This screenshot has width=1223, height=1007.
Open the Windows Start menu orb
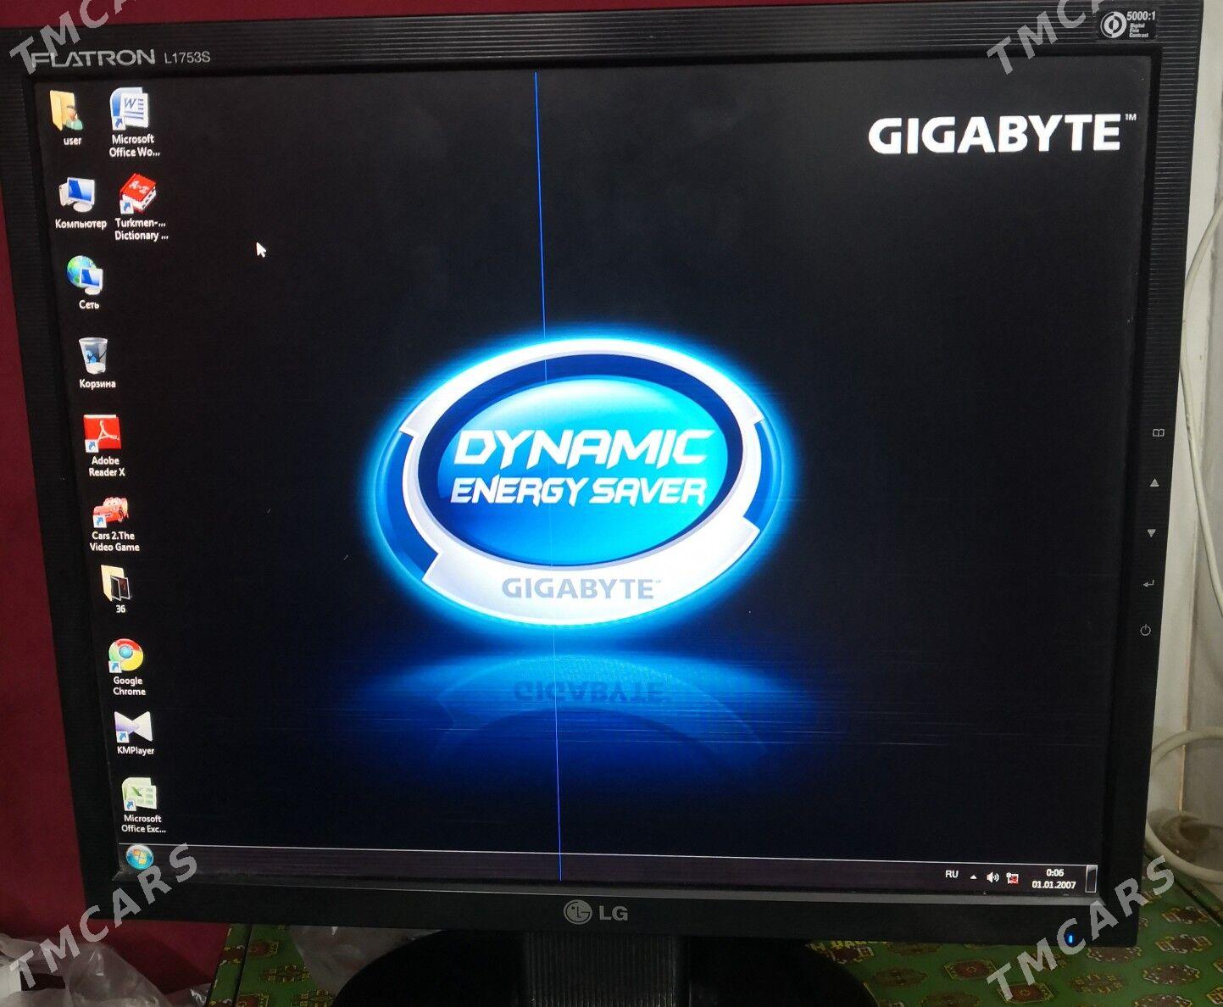coord(139,860)
